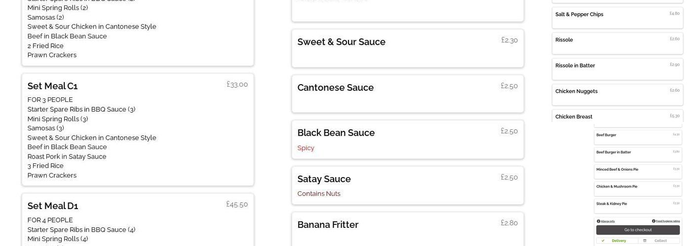The image size is (691, 246).
Task: Select the Delivery order option
Action: tap(618, 241)
